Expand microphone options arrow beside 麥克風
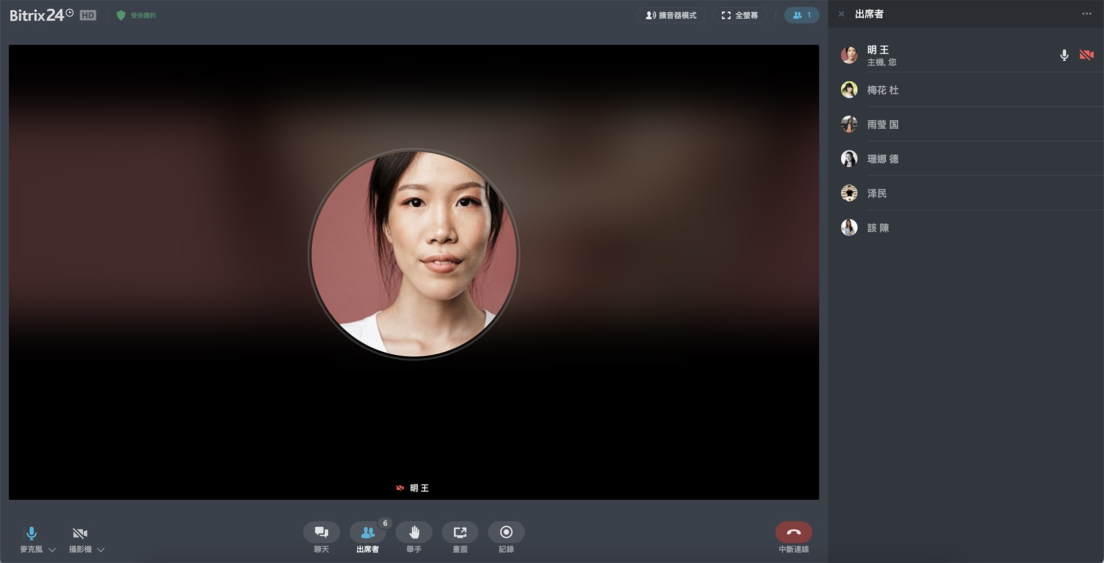This screenshot has width=1104, height=563. pos(52,550)
